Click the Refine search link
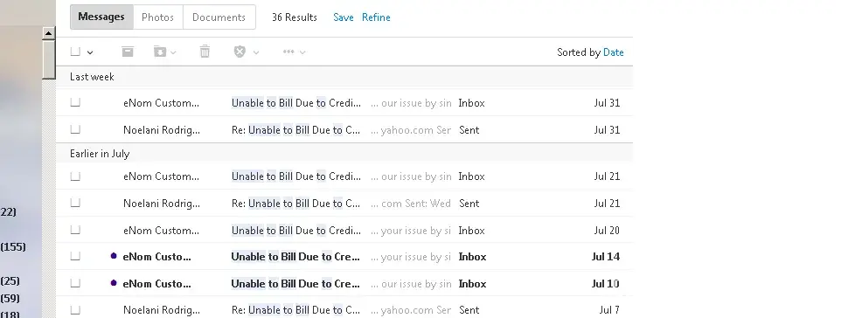Viewport: 841px width, 318px height. tap(376, 17)
